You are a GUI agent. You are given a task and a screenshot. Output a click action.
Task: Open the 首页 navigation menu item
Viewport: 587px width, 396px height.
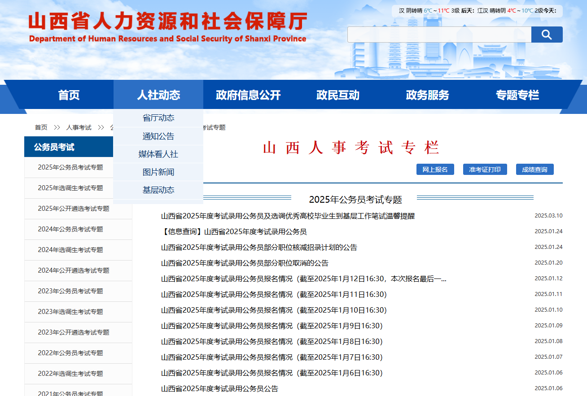click(69, 95)
